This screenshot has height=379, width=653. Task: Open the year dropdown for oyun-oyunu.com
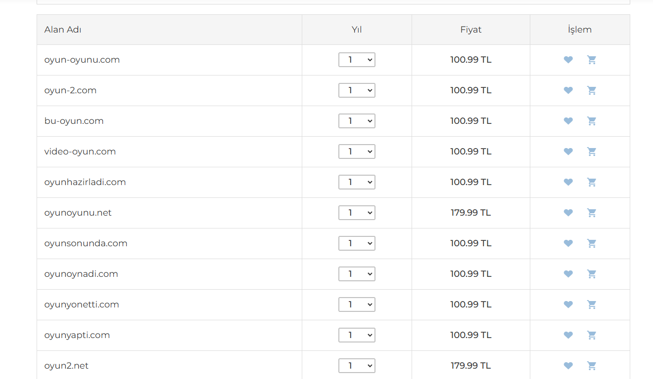tap(357, 60)
